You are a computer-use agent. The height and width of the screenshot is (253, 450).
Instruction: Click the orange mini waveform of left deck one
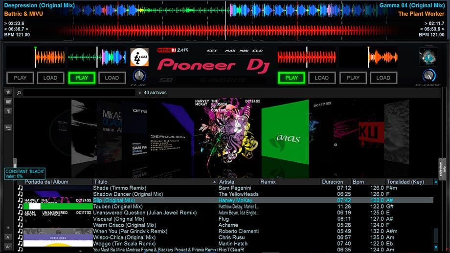click(x=50, y=57)
